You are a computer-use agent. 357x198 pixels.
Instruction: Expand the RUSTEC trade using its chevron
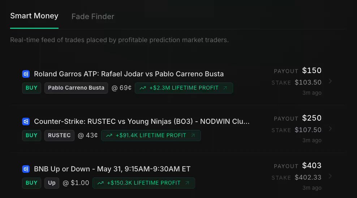(330, 129)
